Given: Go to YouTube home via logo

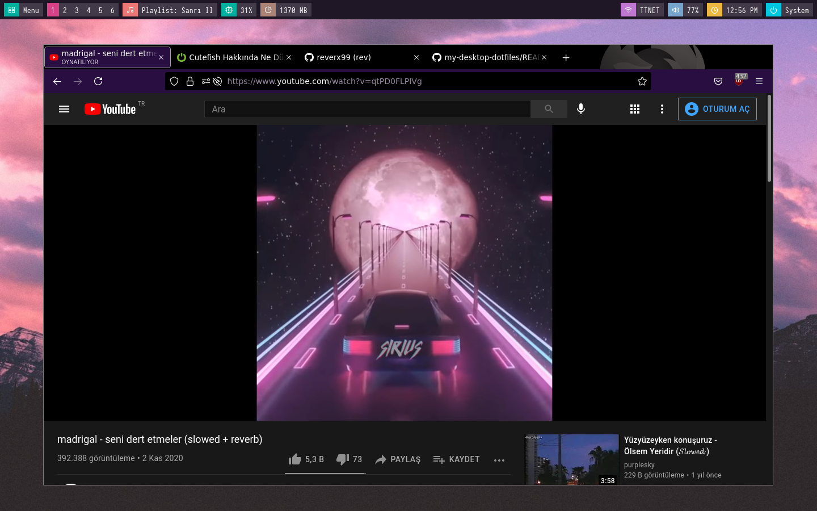Looking at the screenshot, I should (110, 109).
